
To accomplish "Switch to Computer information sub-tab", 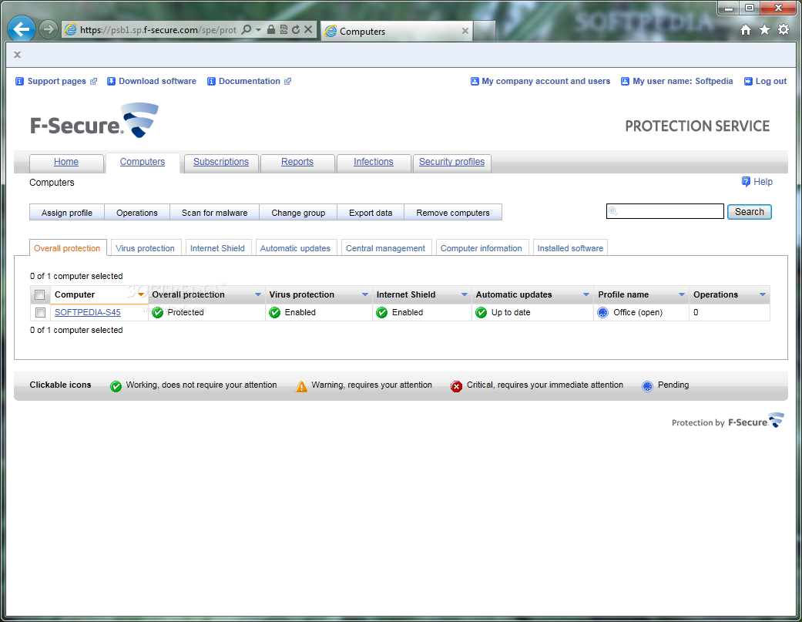I will [x=482, y=248].
